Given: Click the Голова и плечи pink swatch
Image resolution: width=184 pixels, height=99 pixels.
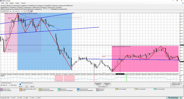Looking at the screenshot, I should (x=1, y=89).
